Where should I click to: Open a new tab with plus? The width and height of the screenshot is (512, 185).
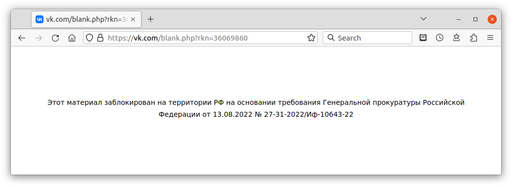click(x=150, y=19)
